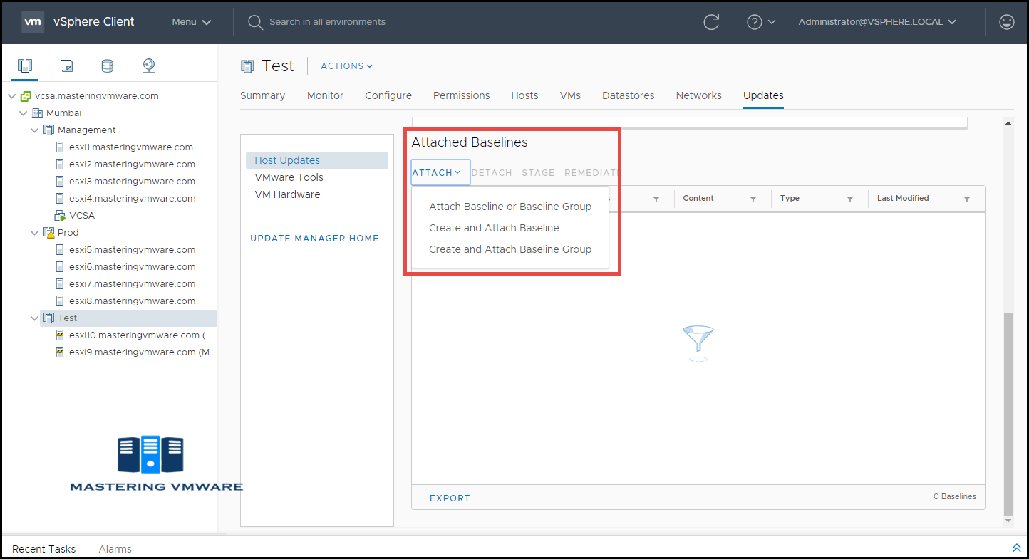Open the Alarms panel tab
Screen dimensions: 1029x559
coord(115,549)
